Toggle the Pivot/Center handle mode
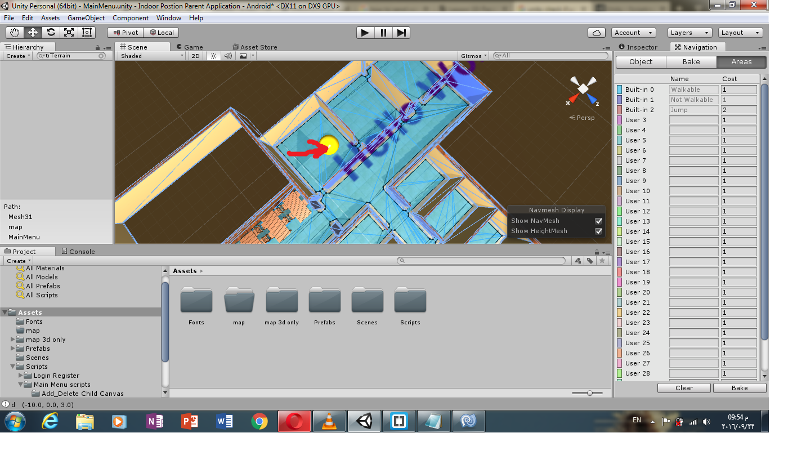The image size is (797, 473). pos(126,33)
